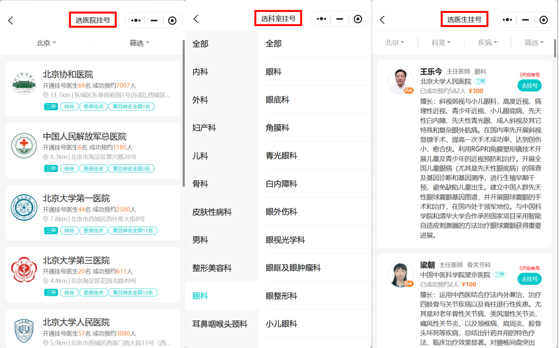
Task: Click the 复旦排名全国1名 tag
Action: pyautogui.click(x=131, y=107)
